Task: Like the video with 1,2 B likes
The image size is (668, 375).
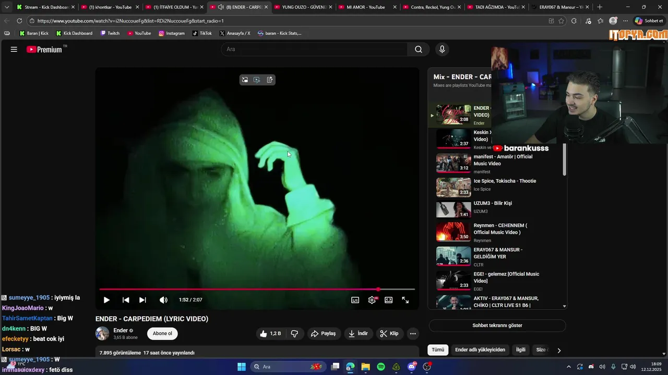Action: (270, 333)
